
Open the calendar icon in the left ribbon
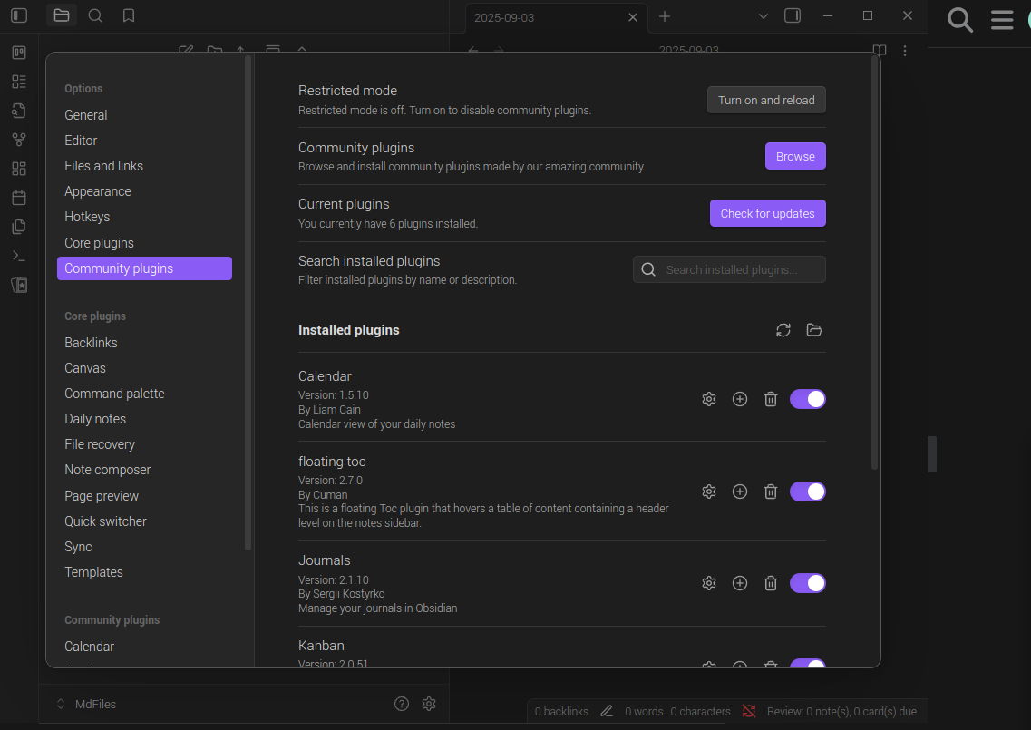[18, 197]
